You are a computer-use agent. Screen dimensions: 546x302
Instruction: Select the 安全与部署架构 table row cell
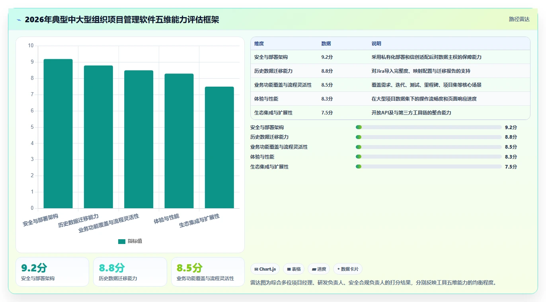tap(271, 57)
